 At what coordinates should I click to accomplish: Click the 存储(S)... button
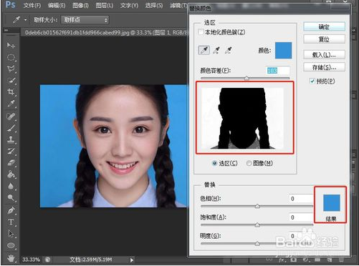324,67
